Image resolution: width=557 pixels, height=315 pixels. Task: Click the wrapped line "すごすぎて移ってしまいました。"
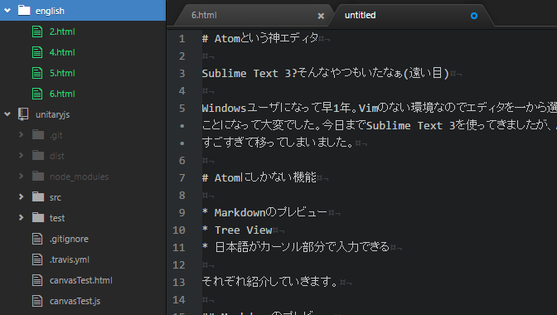click(x=278, y=143)
